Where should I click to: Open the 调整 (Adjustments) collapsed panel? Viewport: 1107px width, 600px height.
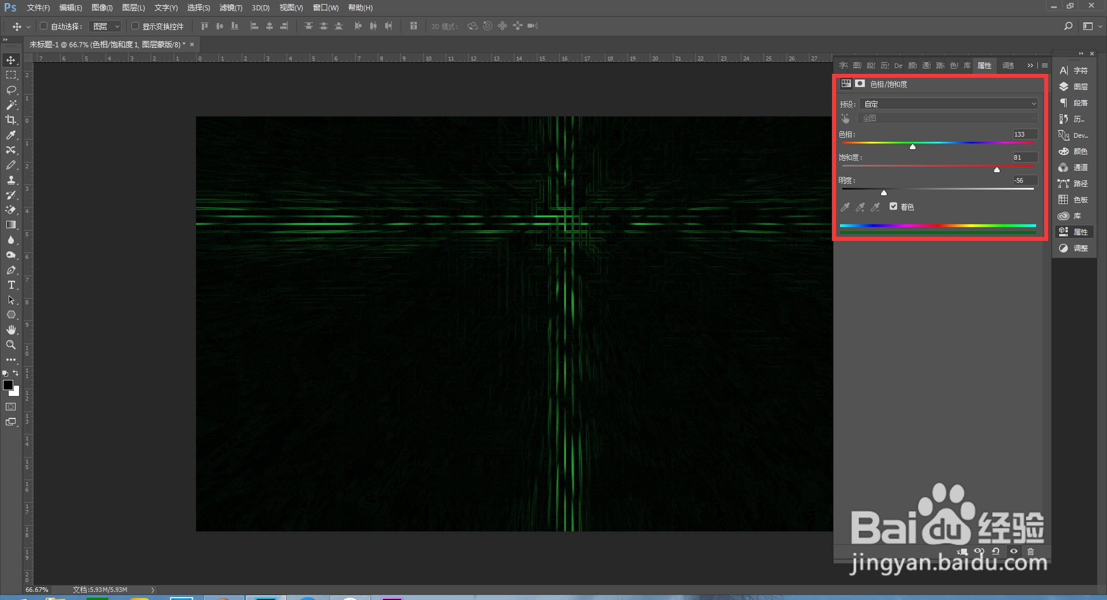point(1074,248)
